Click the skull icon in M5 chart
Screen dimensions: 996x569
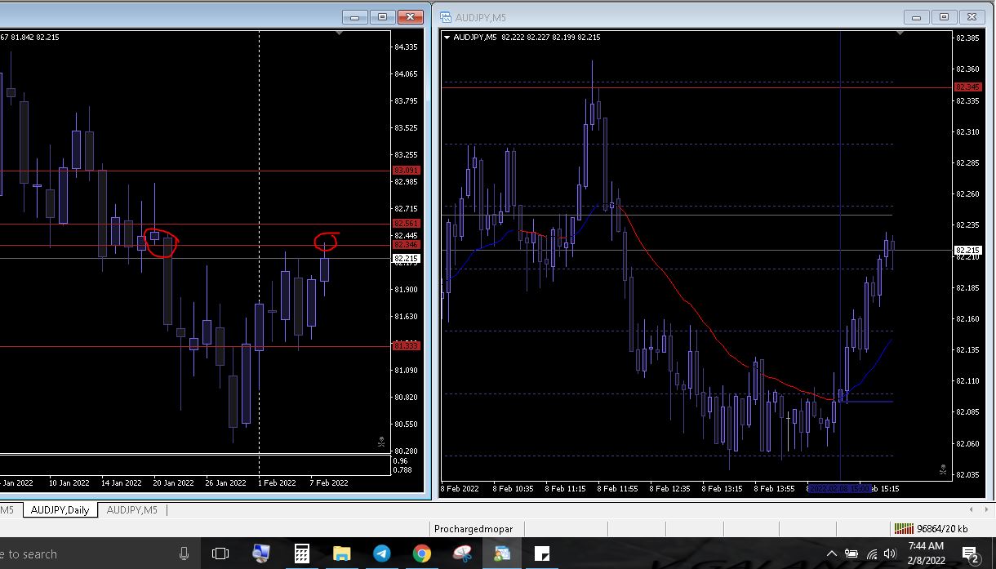click(x=943, y=470)
